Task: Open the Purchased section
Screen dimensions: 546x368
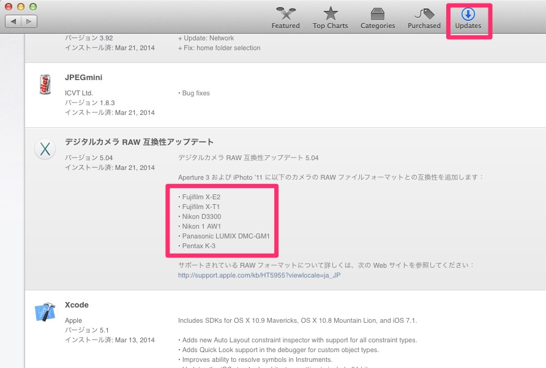Action: (x=424, y=19)
